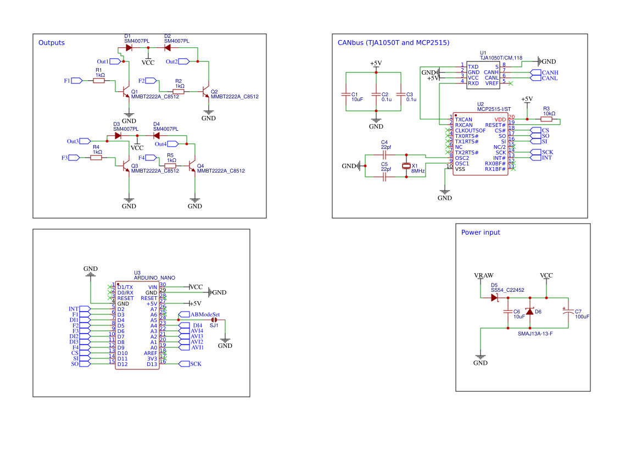The height and width of the screenshot is (455, 642).
Task: Select the VRAW power symbol
Action: coord(483,276)
